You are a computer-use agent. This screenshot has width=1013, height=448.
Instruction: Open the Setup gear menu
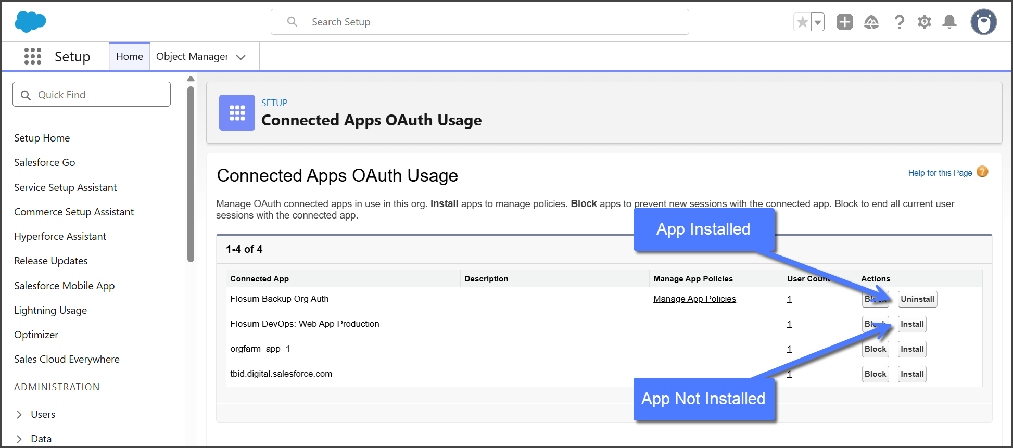click(x=924, y=22)
